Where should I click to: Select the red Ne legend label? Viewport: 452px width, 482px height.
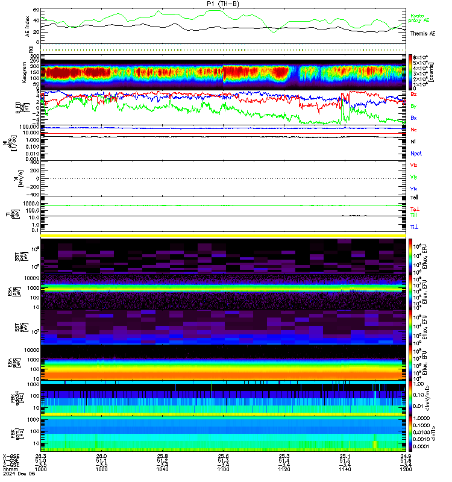(413, 130)
